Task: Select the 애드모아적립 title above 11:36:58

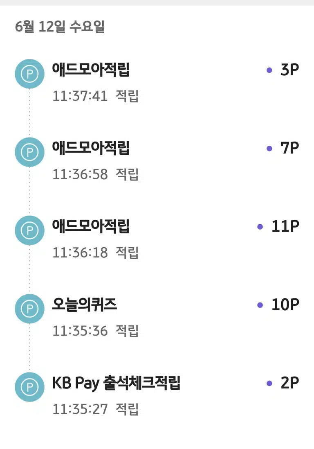Action: point(91,148)
